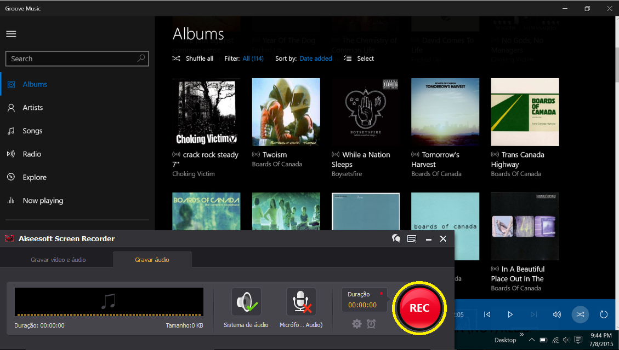
Task: Open the In A Beautiful Place cover
Action: click(x=525, y=226)
